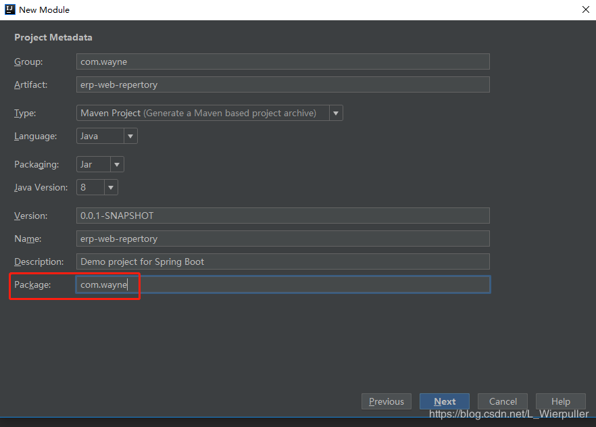This screenshot has height=427, width=596.
Task: Click the Language label
Action: 35,136
